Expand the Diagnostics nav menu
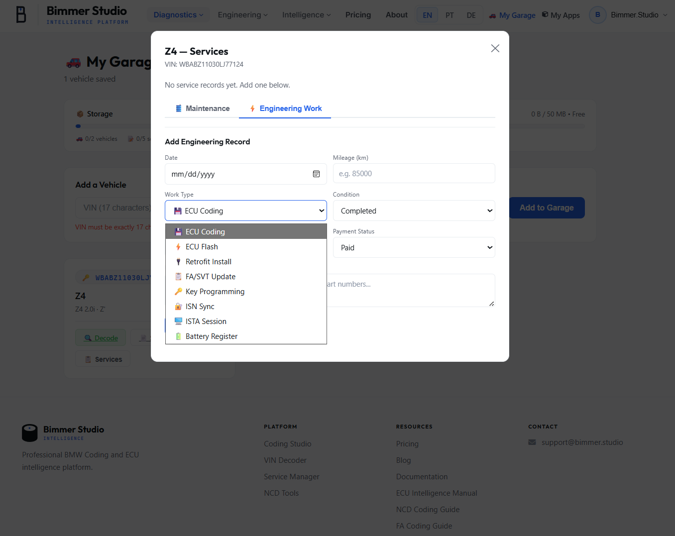This screenshot has width=675, height=536. click(178, 15)
